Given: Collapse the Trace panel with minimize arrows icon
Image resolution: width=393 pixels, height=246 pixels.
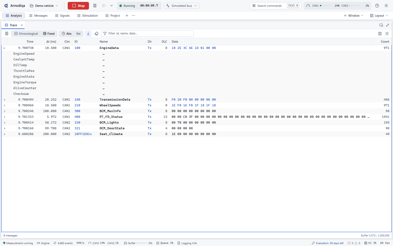Looking at the screenshot, I should [388, 25].
